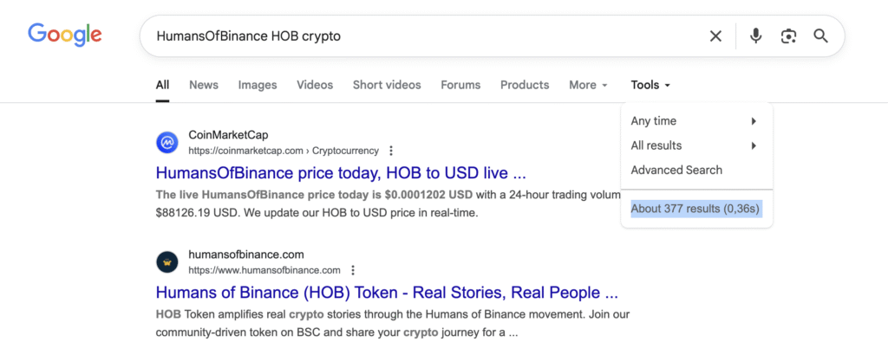Open three-dot options for CoinMarketCap result
This screenshot has height=348, width=888.
(391, 151)
